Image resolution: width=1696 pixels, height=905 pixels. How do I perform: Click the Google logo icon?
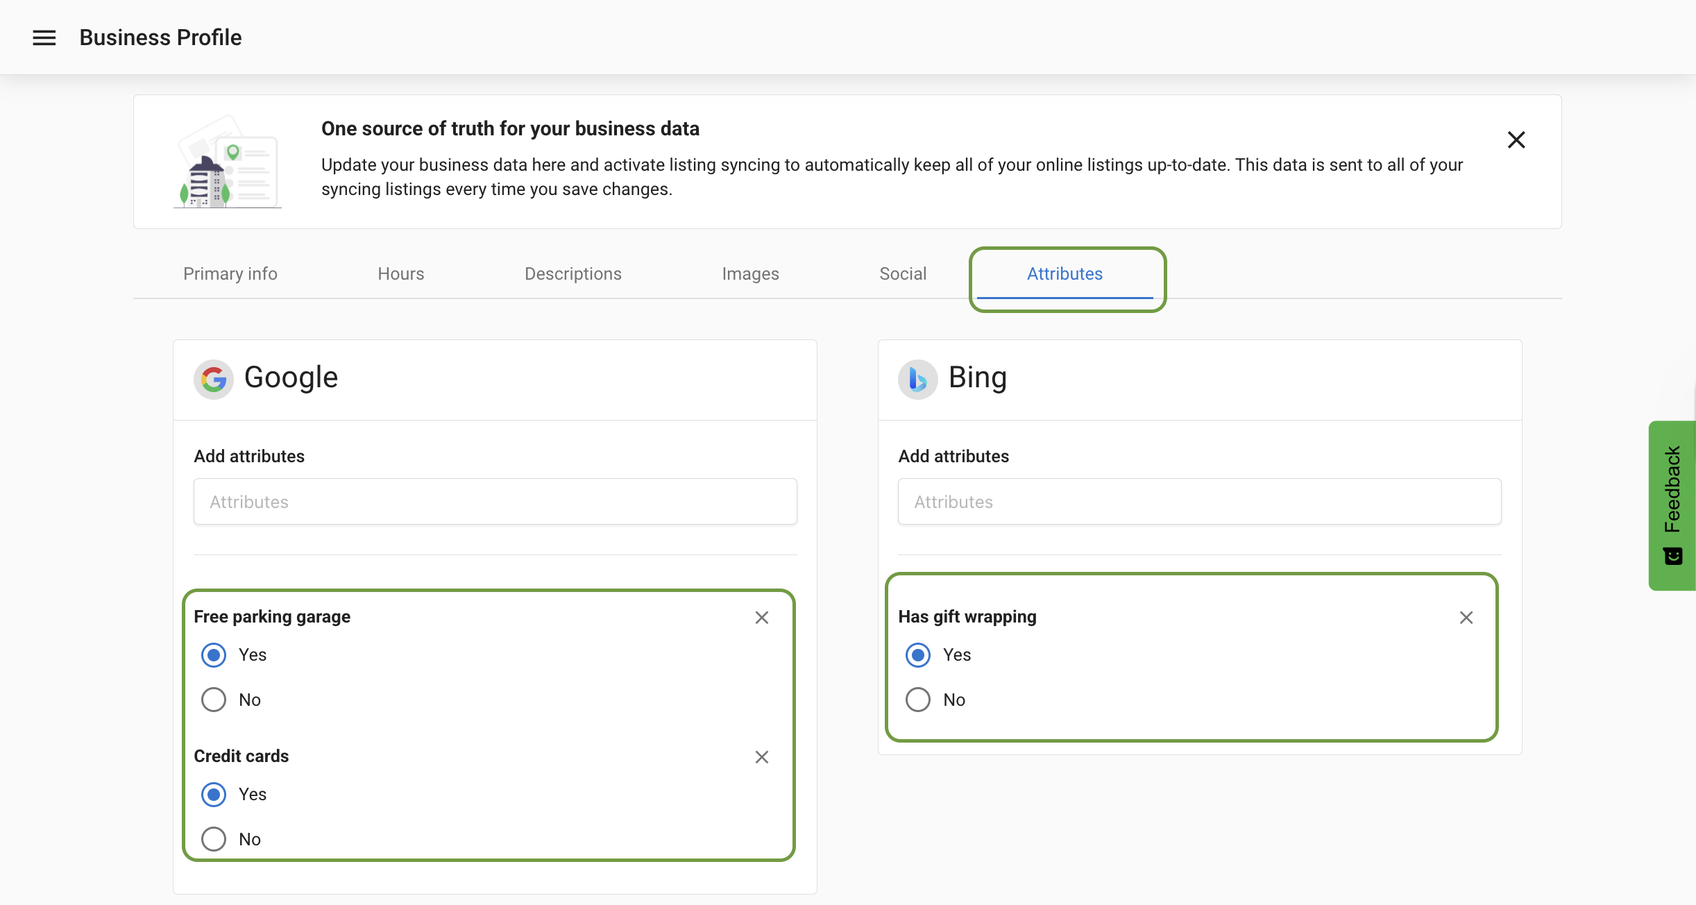click(x=213, y=379)
